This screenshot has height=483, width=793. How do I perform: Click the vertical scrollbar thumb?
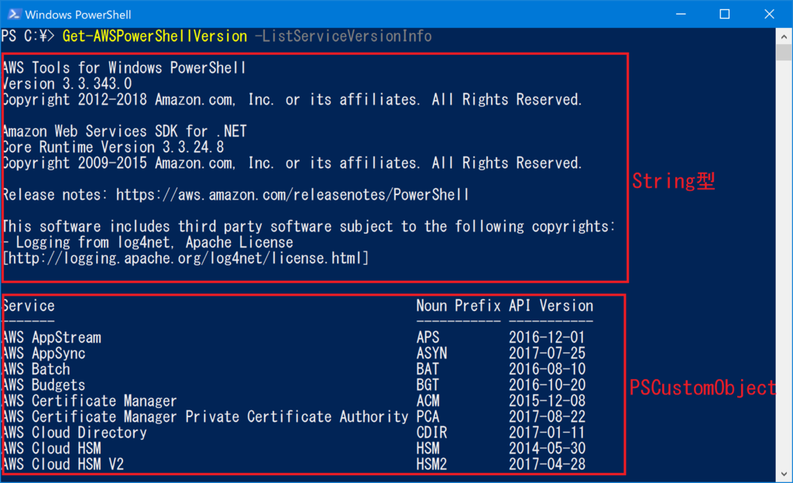[x=784, y=53]
